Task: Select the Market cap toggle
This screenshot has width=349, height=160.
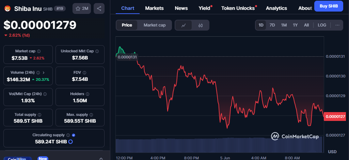Action: tap(155, 25)
